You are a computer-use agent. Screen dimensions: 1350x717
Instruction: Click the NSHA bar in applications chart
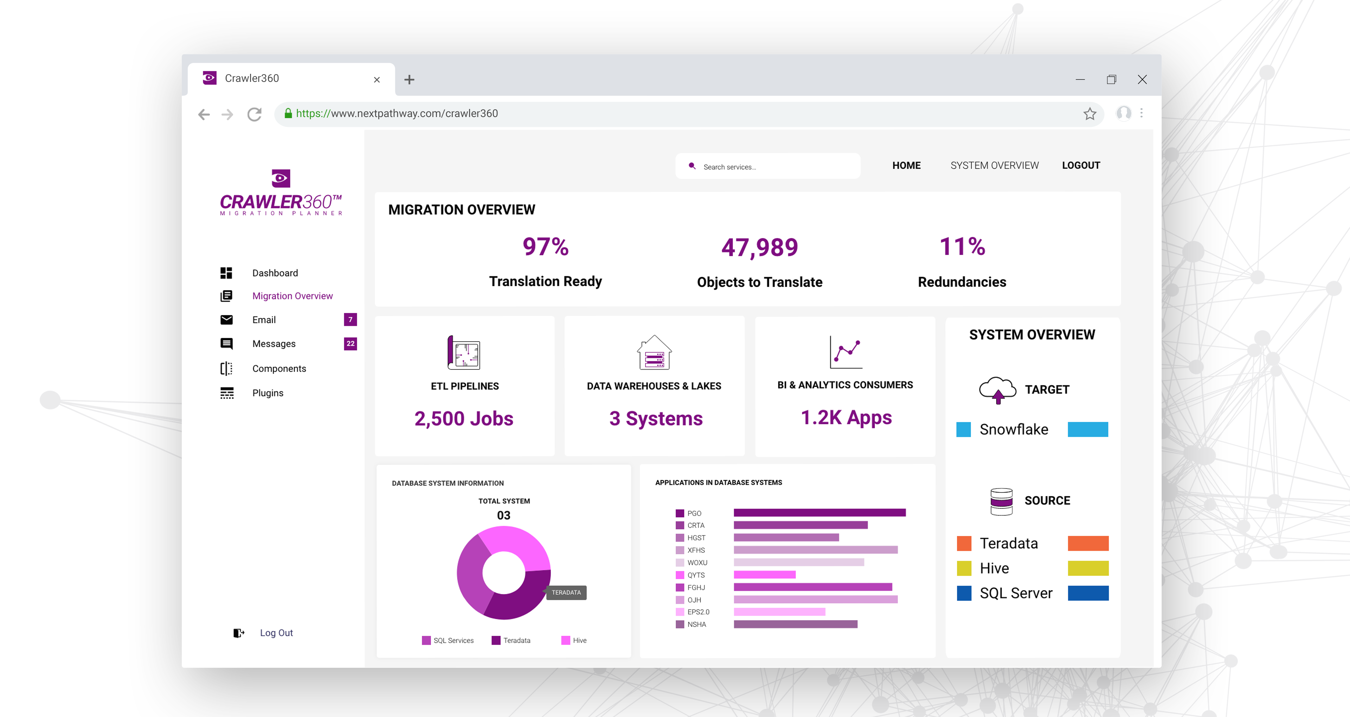(796, 624)
